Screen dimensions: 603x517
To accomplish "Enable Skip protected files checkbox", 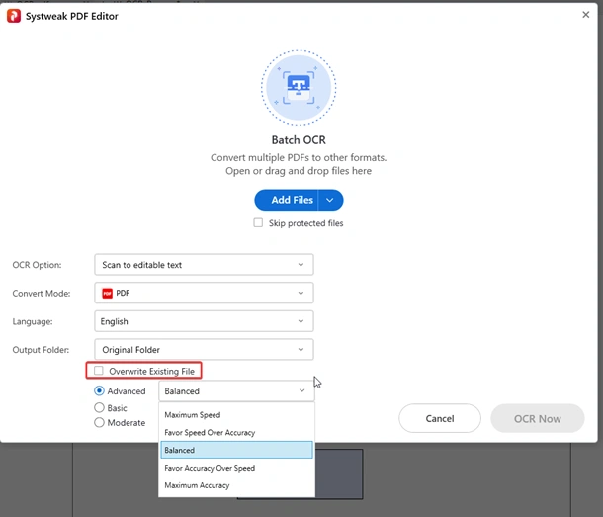I will (258, 223).
